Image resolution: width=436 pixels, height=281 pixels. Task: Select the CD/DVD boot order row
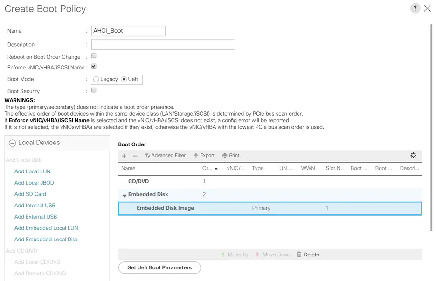pos(270,181)
